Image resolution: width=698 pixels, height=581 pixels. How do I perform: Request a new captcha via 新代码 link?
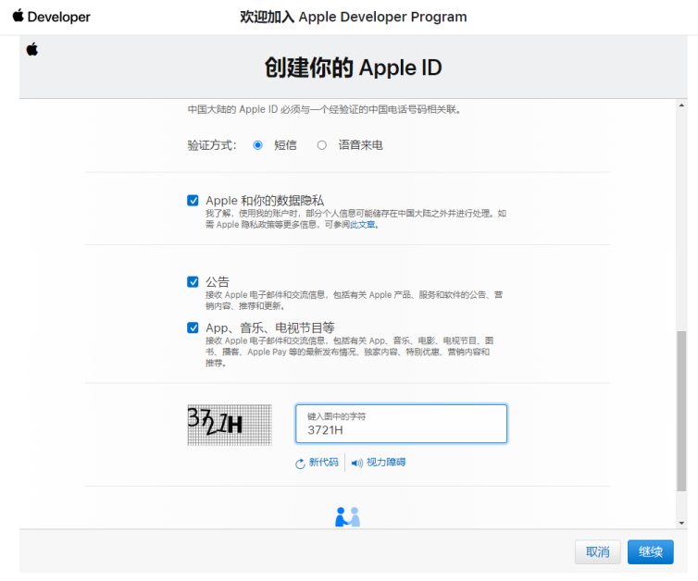324,463
